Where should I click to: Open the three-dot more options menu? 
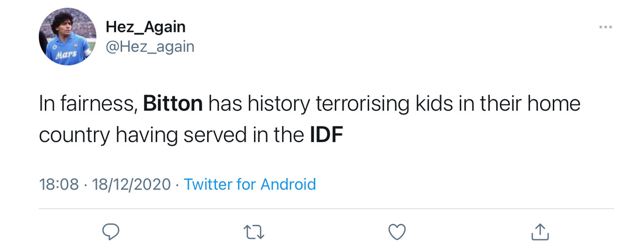(x=605, y=27)
